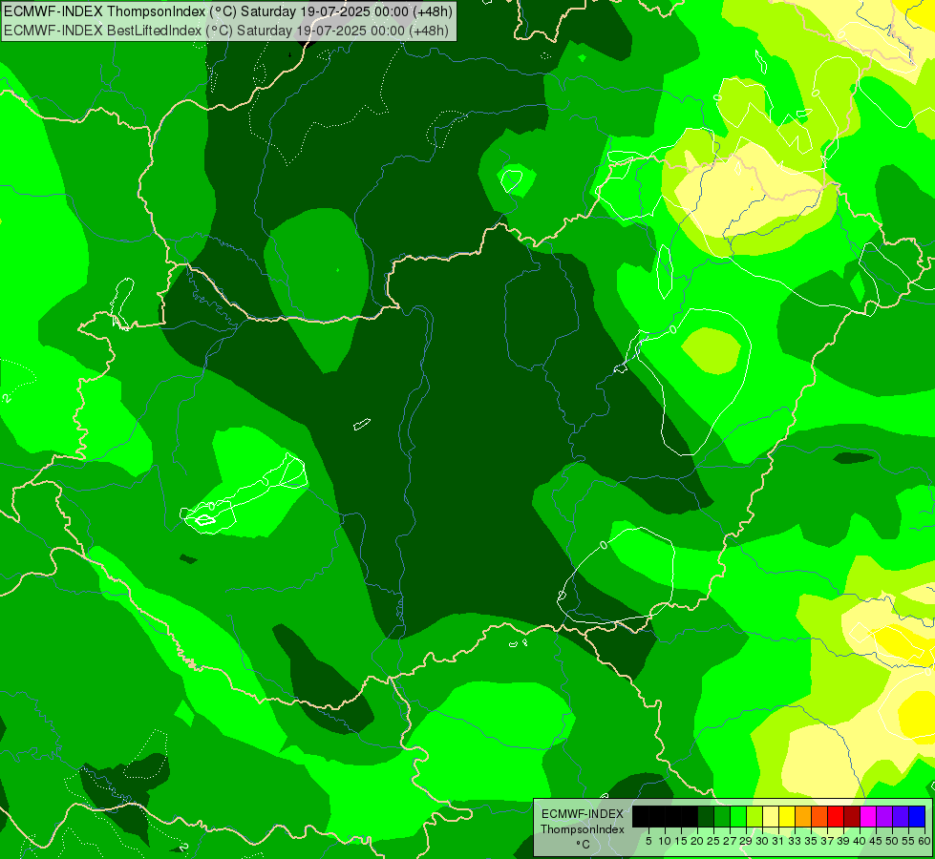Click the legend tick label 20
Screen dimensions: 935x859
[698, 841]
